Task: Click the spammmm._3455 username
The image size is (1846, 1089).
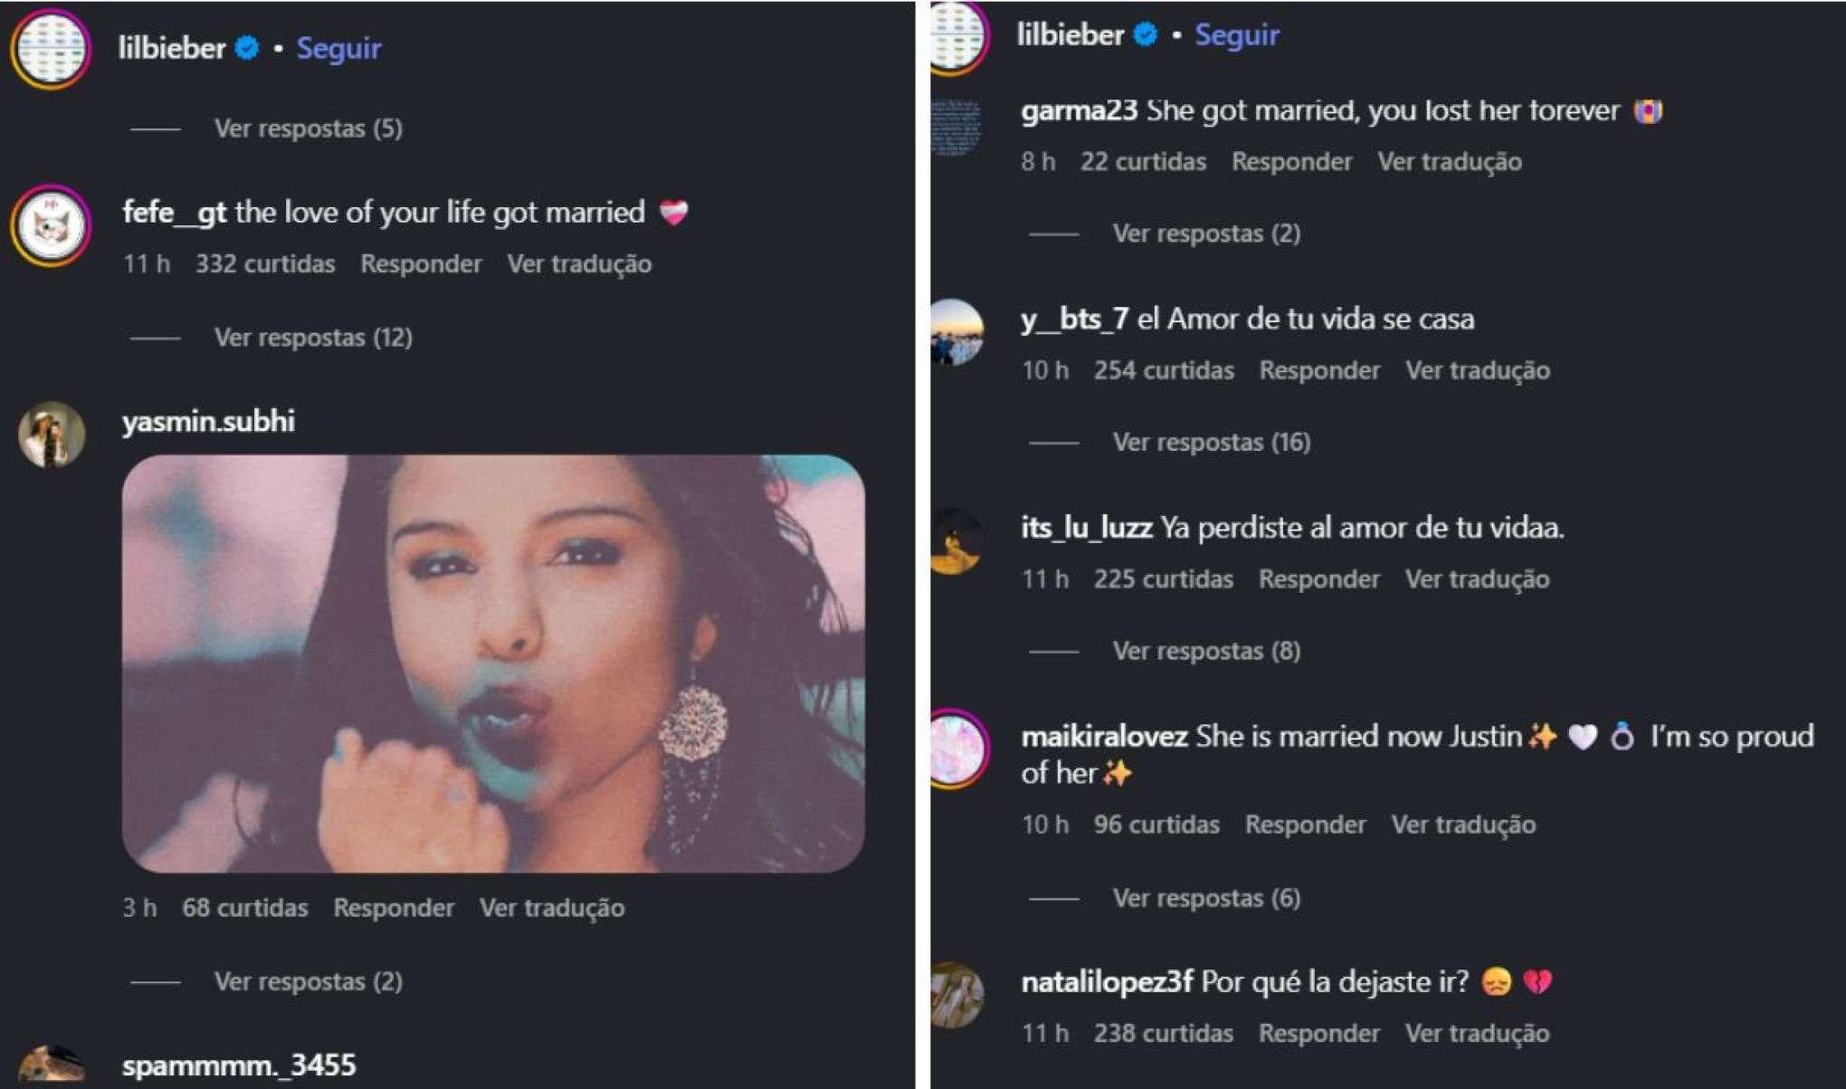Action: pyautogui.click(x=239, y=1065)
